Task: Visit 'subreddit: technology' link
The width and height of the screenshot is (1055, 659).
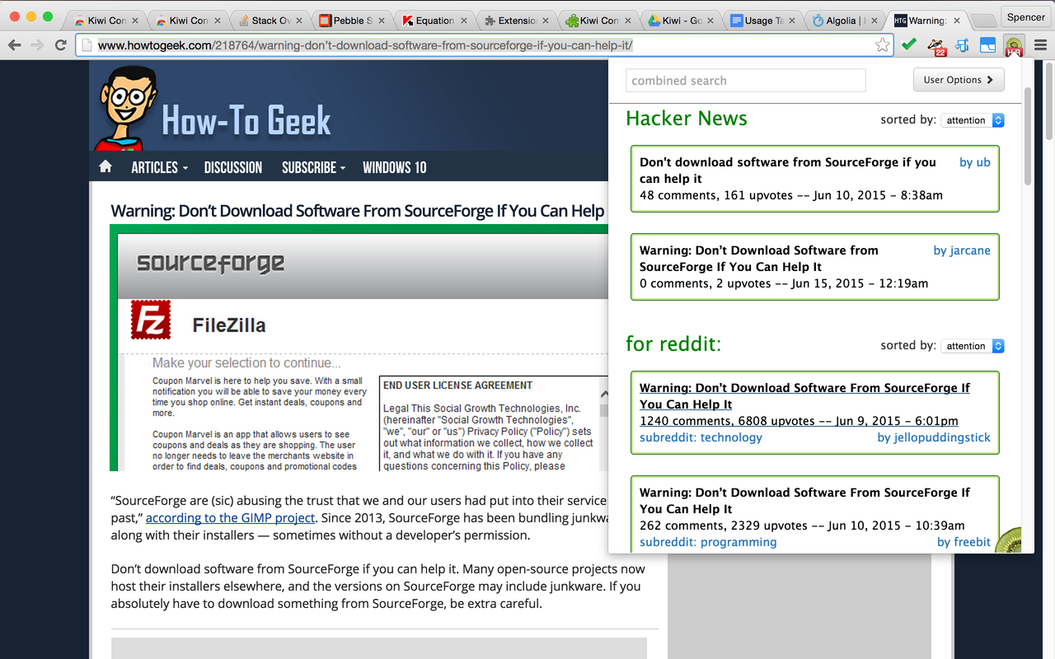Action: 701,437
